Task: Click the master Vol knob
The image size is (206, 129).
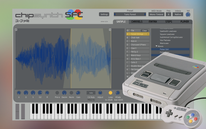Action: (188, 15)
